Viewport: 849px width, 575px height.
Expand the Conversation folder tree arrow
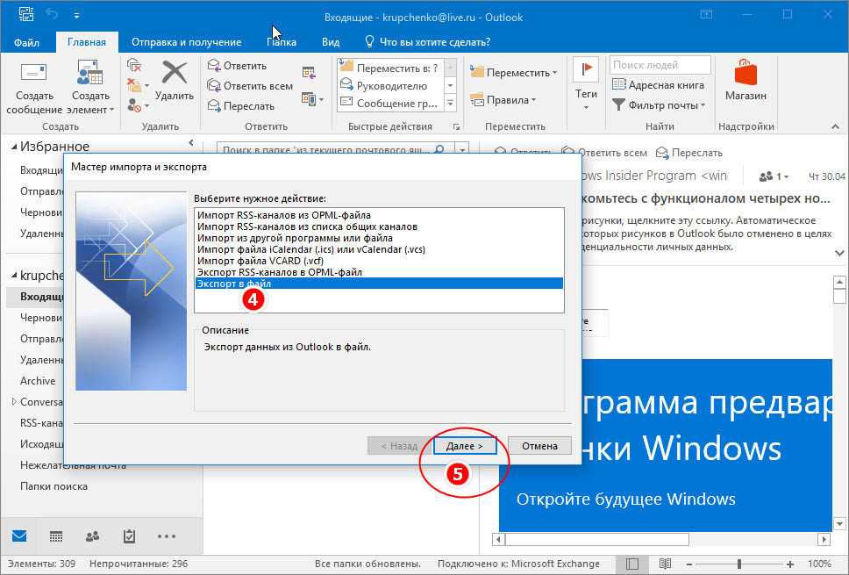click(x=13, y=402)
